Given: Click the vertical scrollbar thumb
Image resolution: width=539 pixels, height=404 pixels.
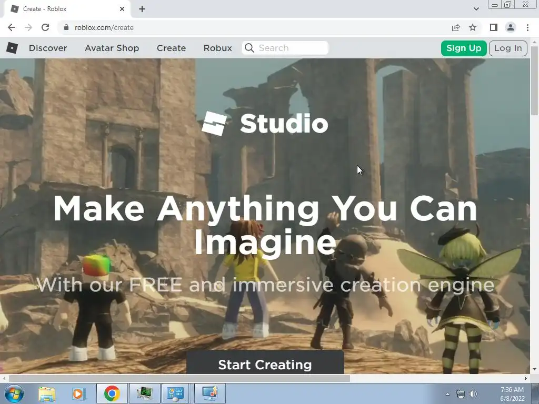Looking at the screenshot, I should (x=534, y=81).
